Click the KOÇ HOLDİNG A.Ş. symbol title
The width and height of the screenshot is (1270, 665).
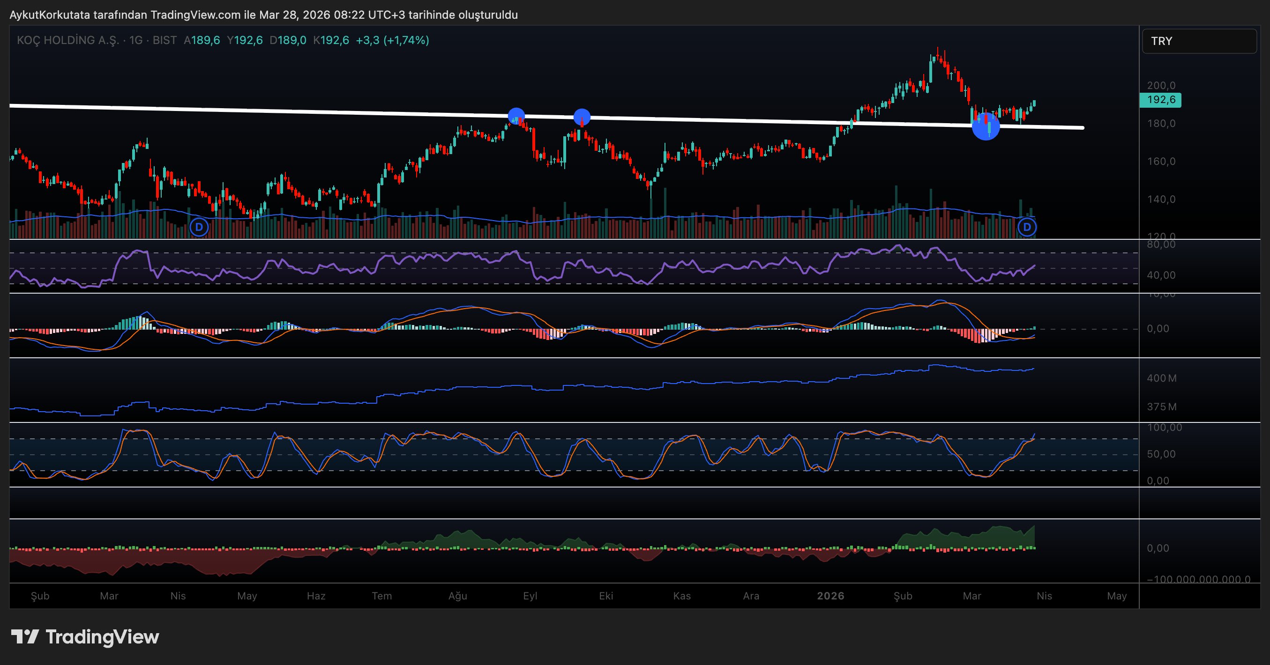click(68, 40)
